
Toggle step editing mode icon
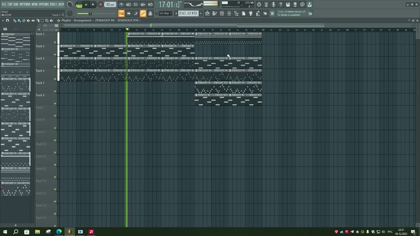136,13
